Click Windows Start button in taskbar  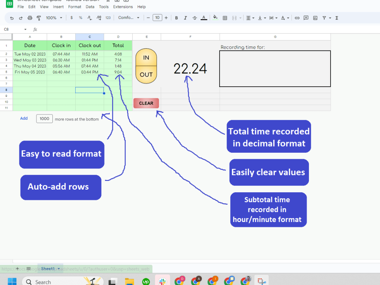tap(12, 282)
